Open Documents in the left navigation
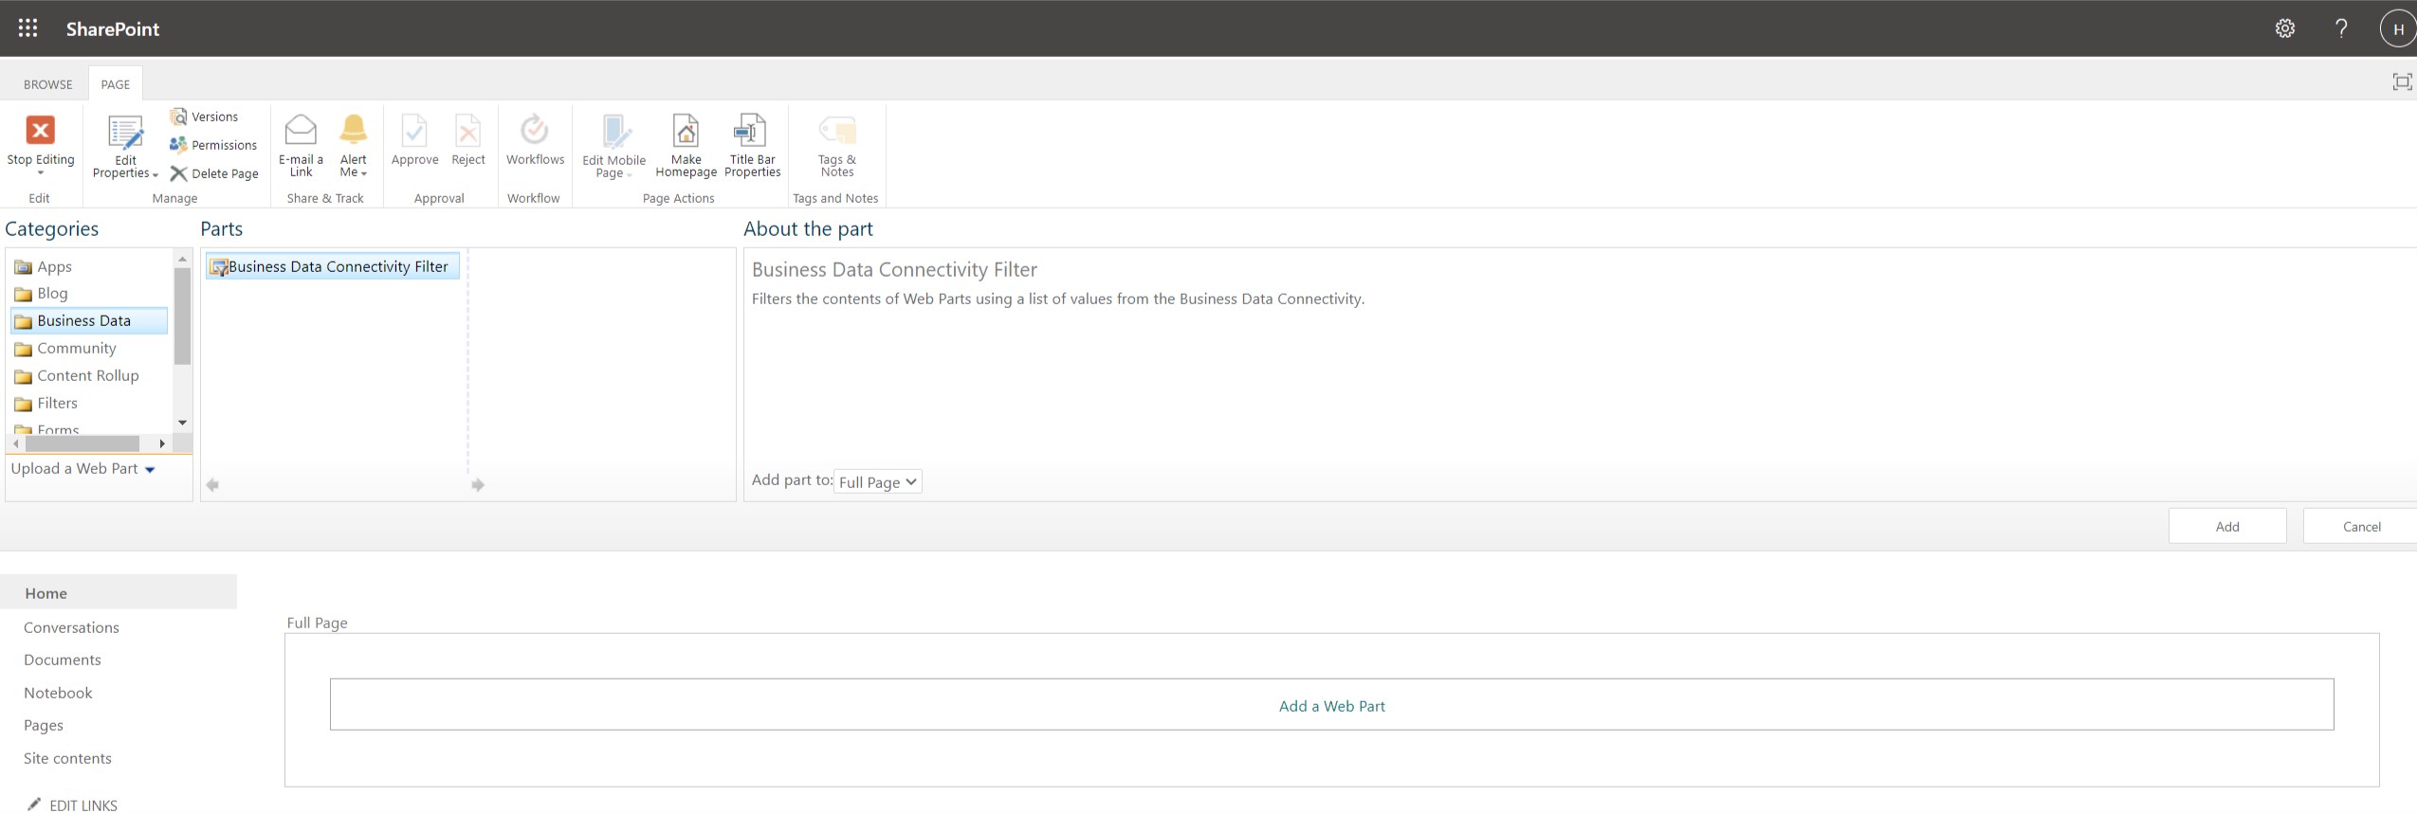Image resolution: width=2417 pixels, height=813 pixels. tap(62, 659)
